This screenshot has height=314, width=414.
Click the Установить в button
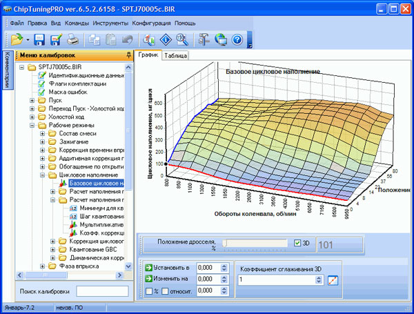(169, 267)
